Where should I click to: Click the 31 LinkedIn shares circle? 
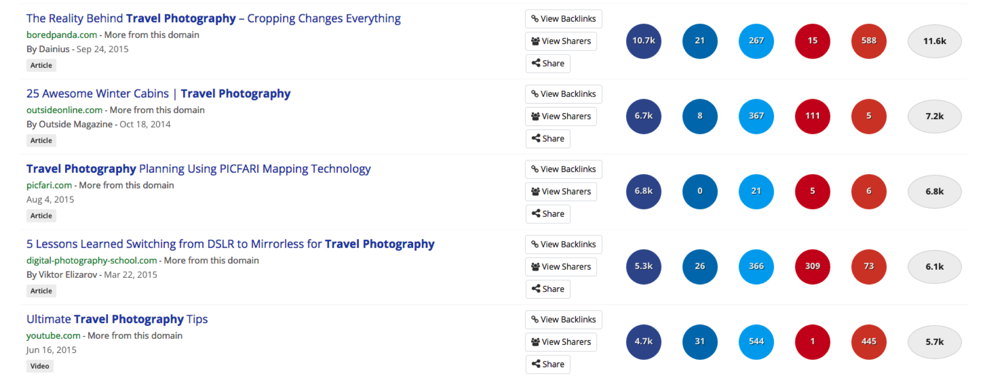click(x=699, y=342)
